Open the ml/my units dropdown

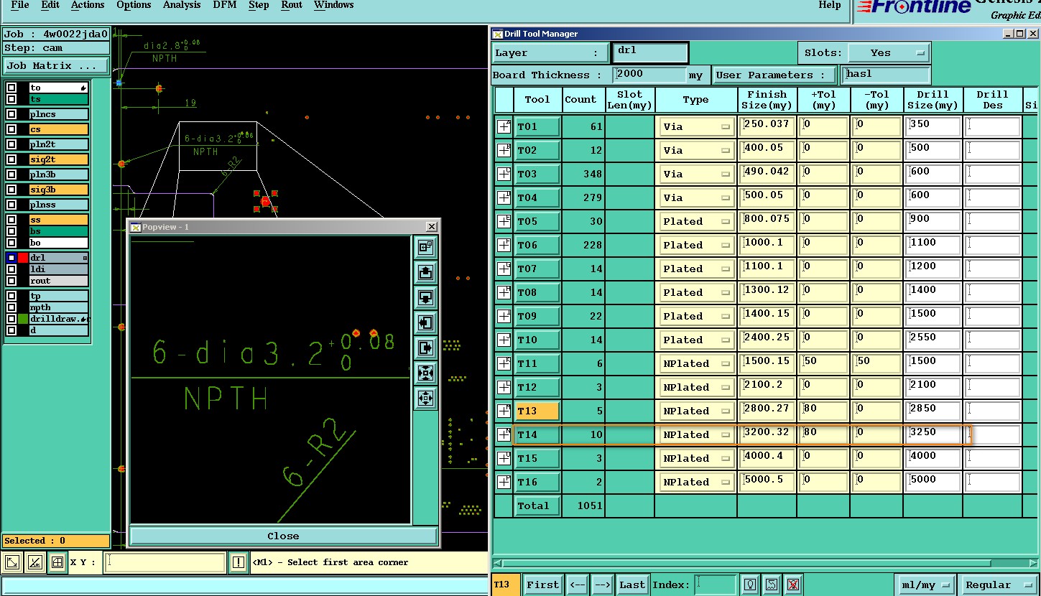[x=925, y=585]
